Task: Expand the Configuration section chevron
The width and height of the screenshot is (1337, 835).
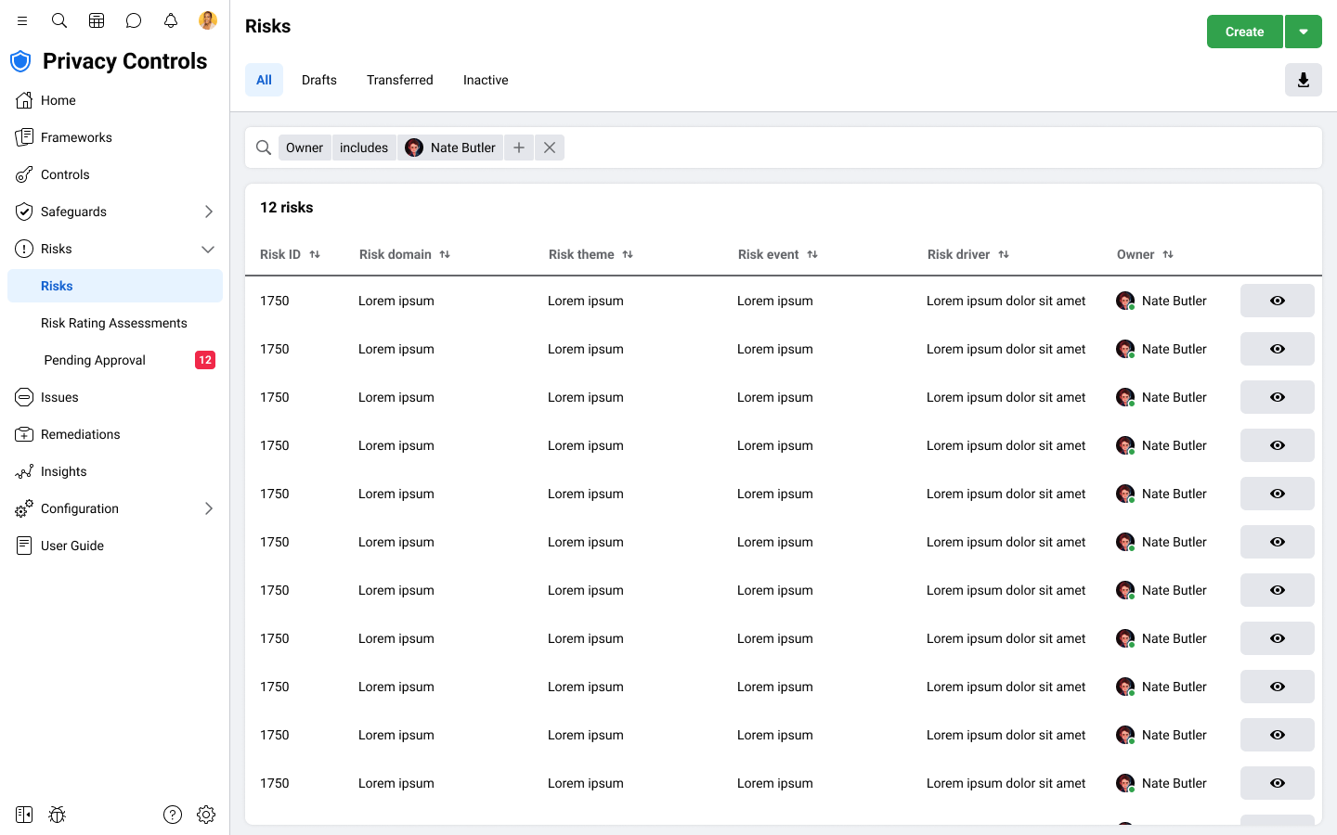Action: [209, 508]
